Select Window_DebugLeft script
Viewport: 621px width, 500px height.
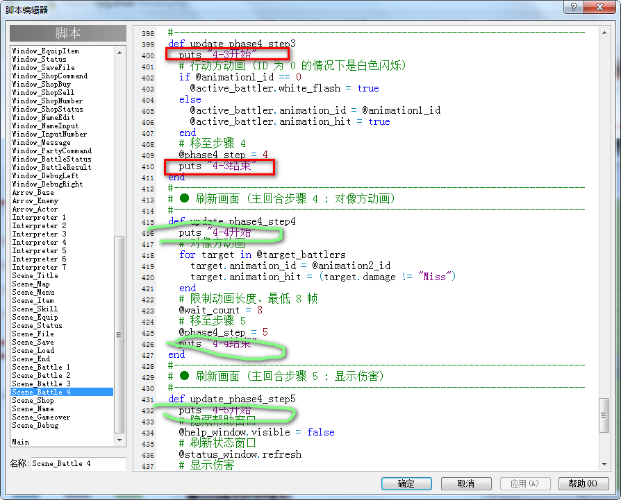click(45, 176)
